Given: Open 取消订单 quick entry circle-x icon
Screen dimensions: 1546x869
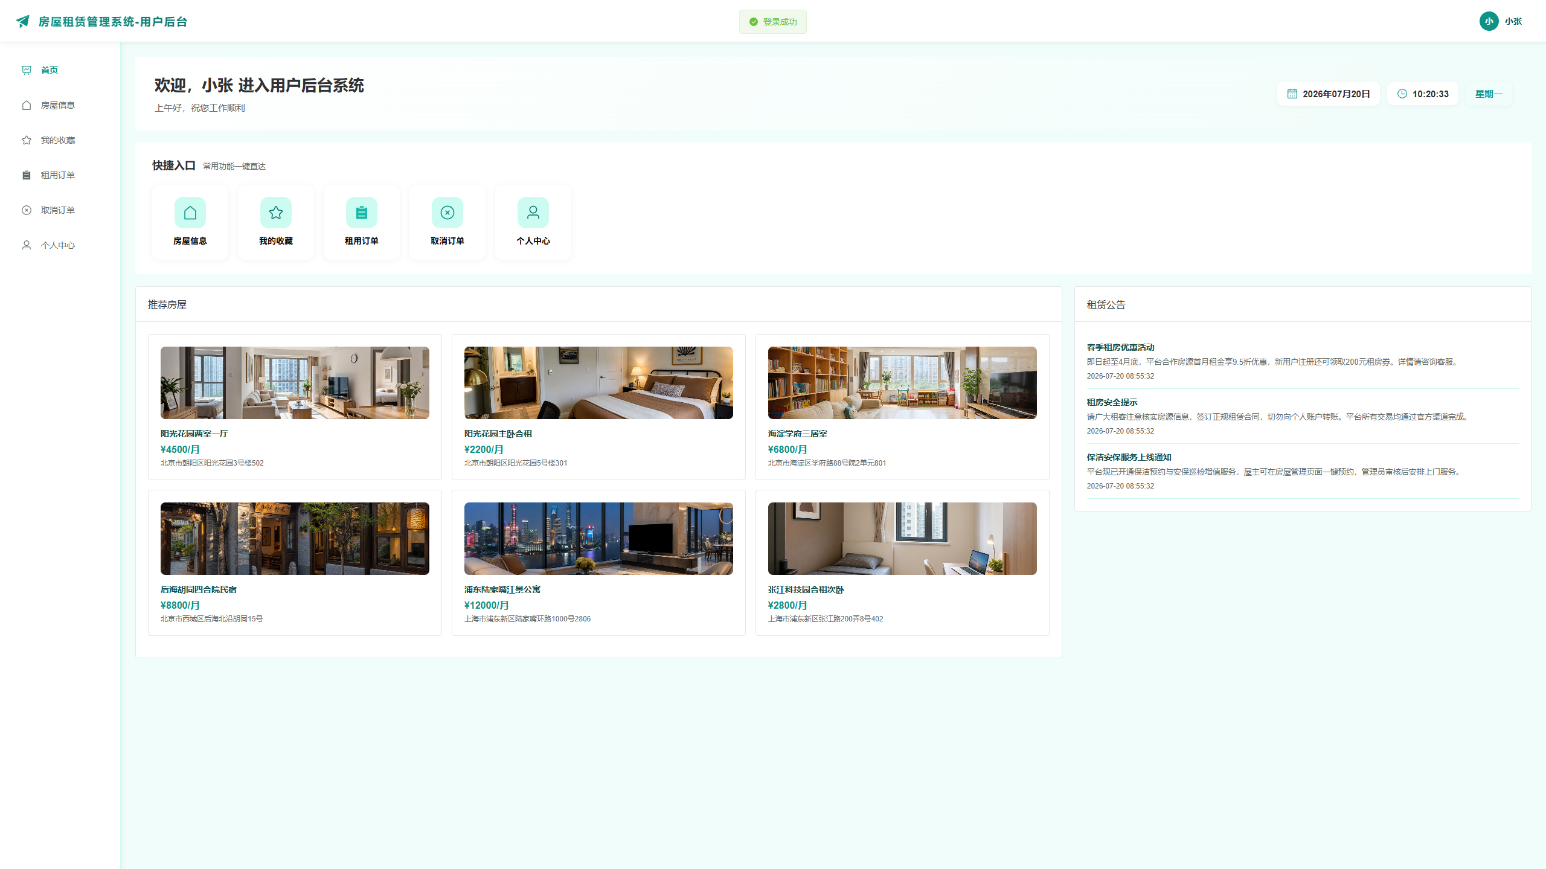Looking at the screenshot, I should 447,213.
